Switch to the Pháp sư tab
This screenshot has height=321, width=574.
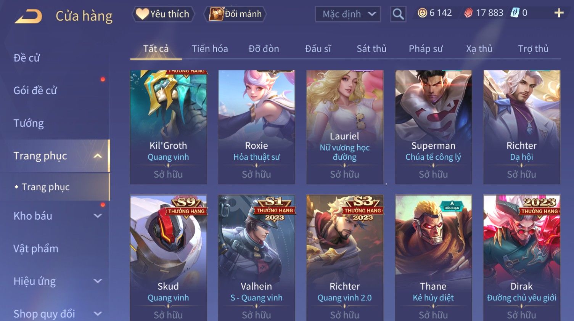[x=426, y=49]
